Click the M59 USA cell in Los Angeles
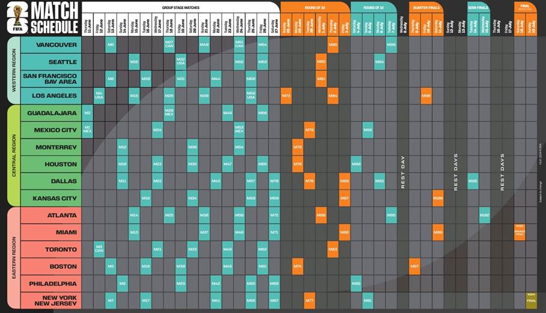 [251, 96]
